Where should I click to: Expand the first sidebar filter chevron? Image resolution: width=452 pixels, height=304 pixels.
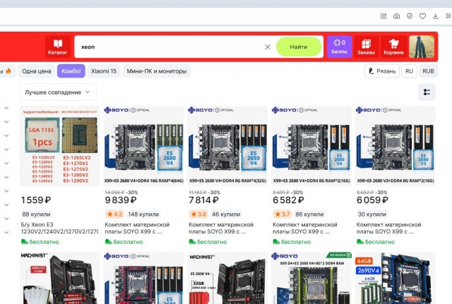pos(6,108)
